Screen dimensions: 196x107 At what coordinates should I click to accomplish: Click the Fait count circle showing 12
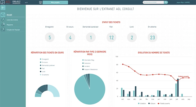111,37
